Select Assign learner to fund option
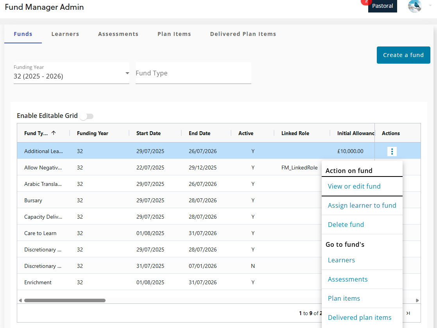437x328 pixels. (362, 205)
